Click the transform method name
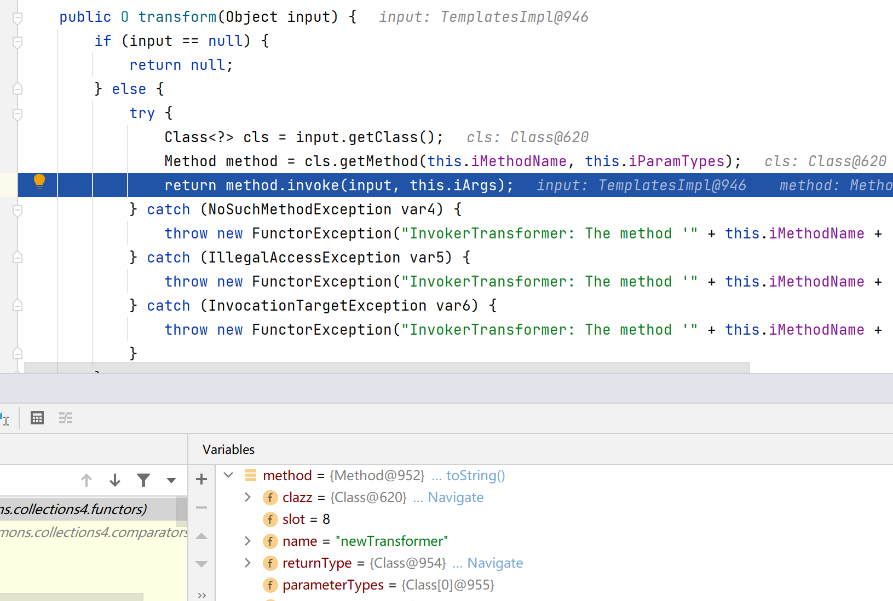 point(177,17)
